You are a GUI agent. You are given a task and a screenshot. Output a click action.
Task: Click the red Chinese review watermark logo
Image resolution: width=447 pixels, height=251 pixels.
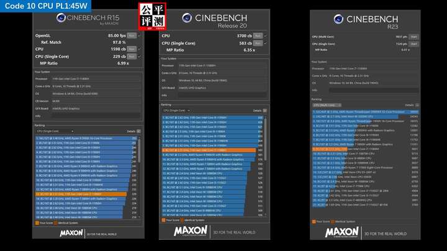152,17
